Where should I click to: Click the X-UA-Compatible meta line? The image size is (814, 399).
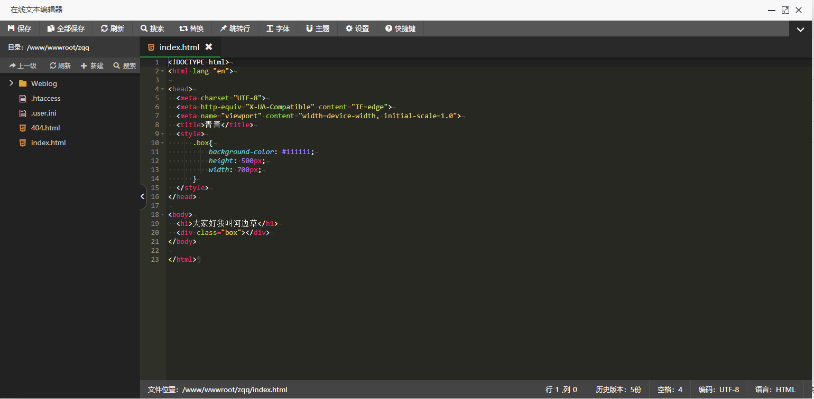coord(284,107)
